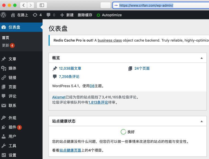Click the bubble icon next to 7,256条评论
The height and width of the screenshot is (159, 209).
55,77
